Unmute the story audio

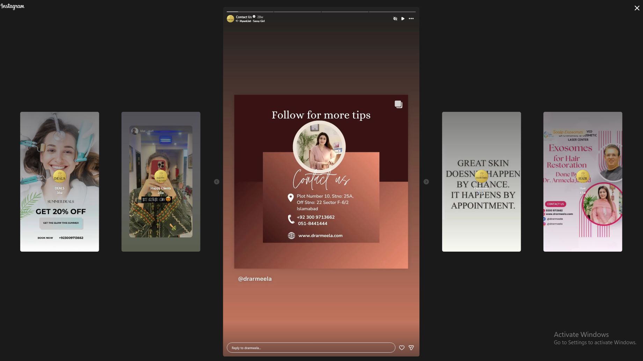pos(395,19)
